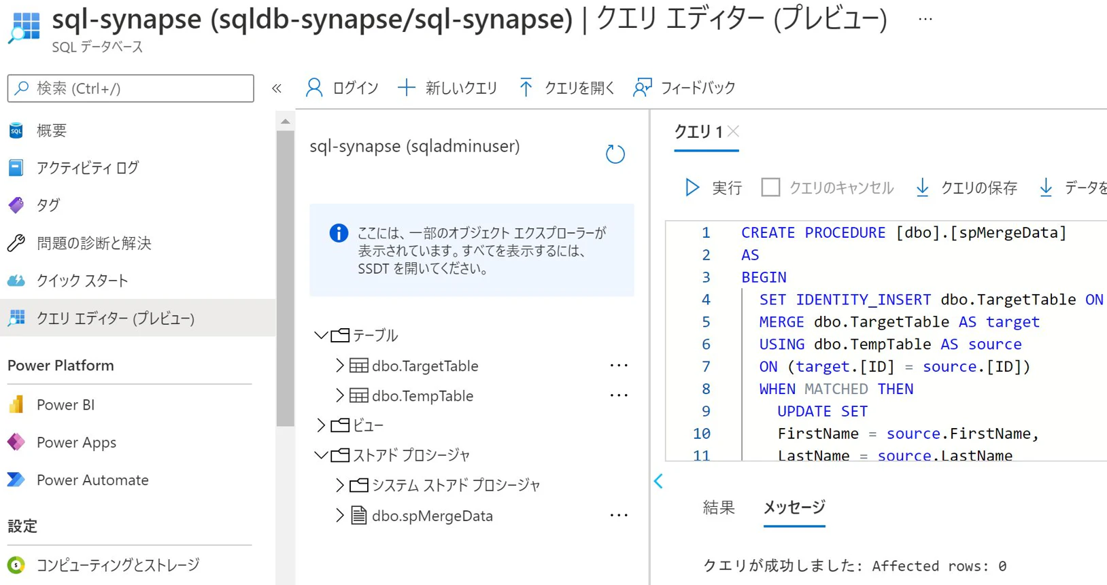Switch to the メッセージ tab
This screenshot has height=585, width=1107.
coord(794,508)
